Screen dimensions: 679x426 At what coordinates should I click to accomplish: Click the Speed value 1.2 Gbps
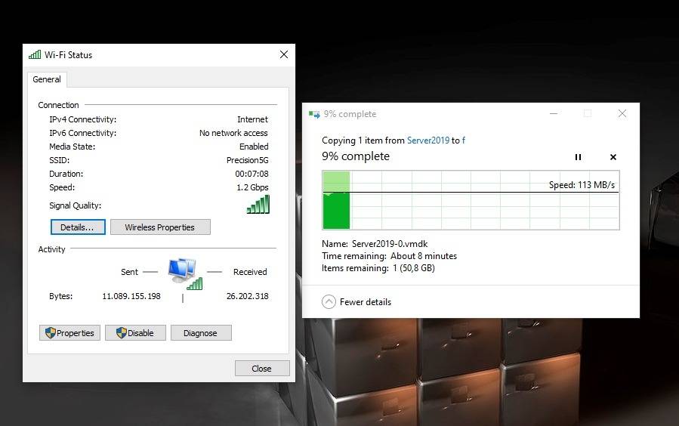point(252,187)
